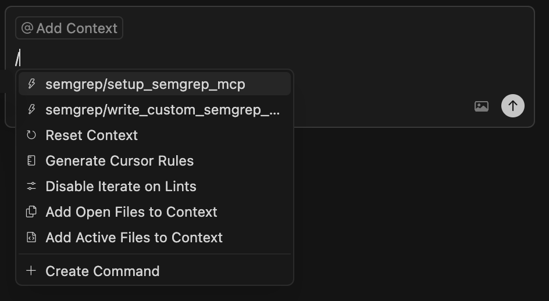Viewport: 549px width, 301px height.
Task: Select Reset Context from the command list
Action: pyautogui.click(x=92, y=135)
